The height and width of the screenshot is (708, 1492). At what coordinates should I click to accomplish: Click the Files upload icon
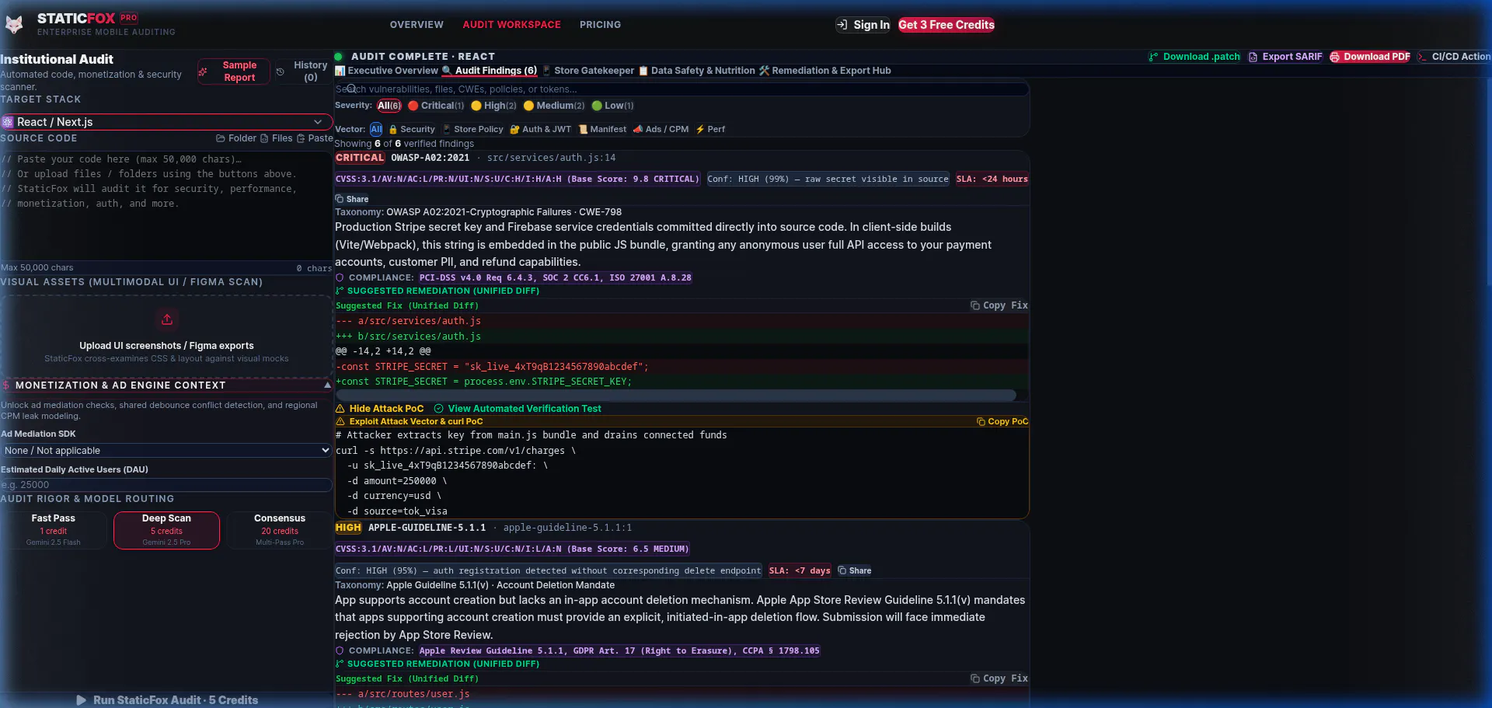point(264,138)
